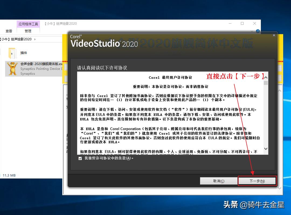Open the 查看 ribbon tab in Explorer
Screen dimensions: 291x215
[x=9, y=31]
